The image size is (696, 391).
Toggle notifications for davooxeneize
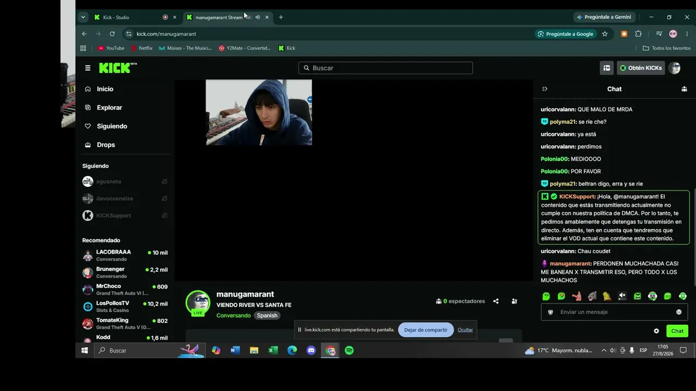coord(165,198)
